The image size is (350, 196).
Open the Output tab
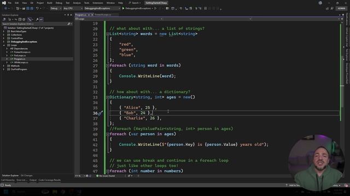click(33, 180)
